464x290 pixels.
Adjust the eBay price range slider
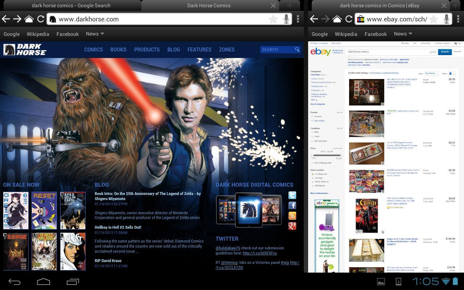327,155
